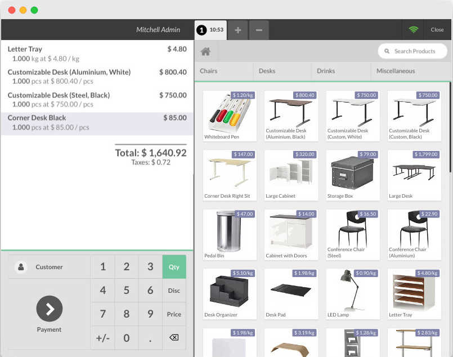The height and width of the screenshot is (357, 453).
Task: Tap the +/- sign key
Action: [x=103, y=338]
